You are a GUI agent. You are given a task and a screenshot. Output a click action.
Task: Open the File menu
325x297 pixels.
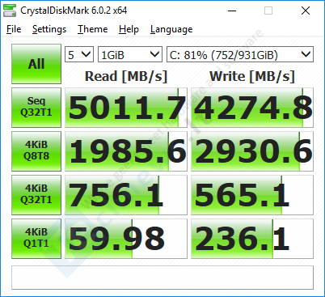point(14,29)
